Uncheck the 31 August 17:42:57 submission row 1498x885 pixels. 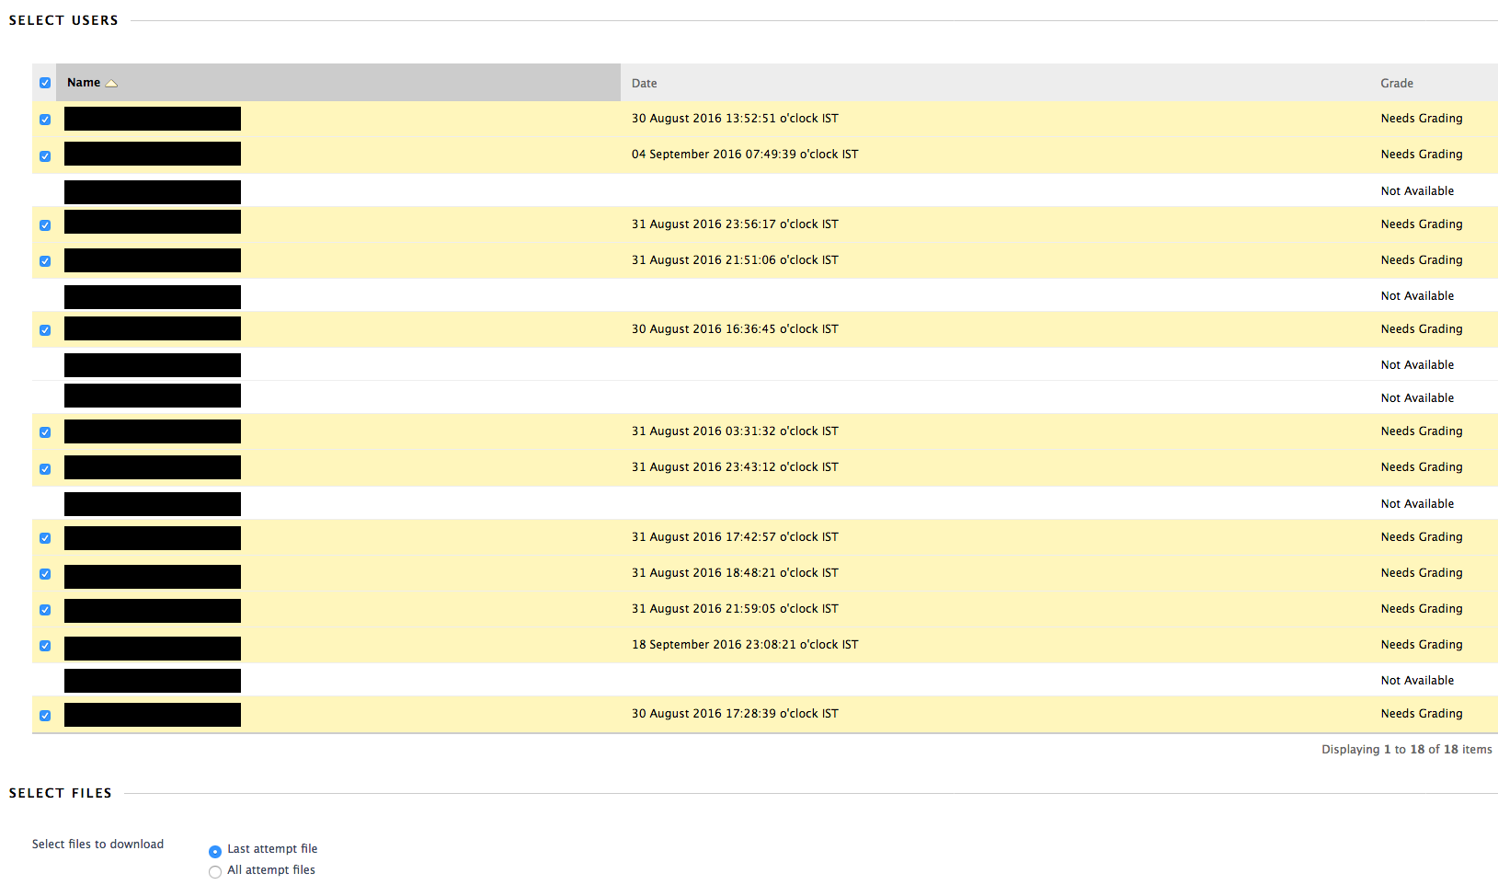45,538
